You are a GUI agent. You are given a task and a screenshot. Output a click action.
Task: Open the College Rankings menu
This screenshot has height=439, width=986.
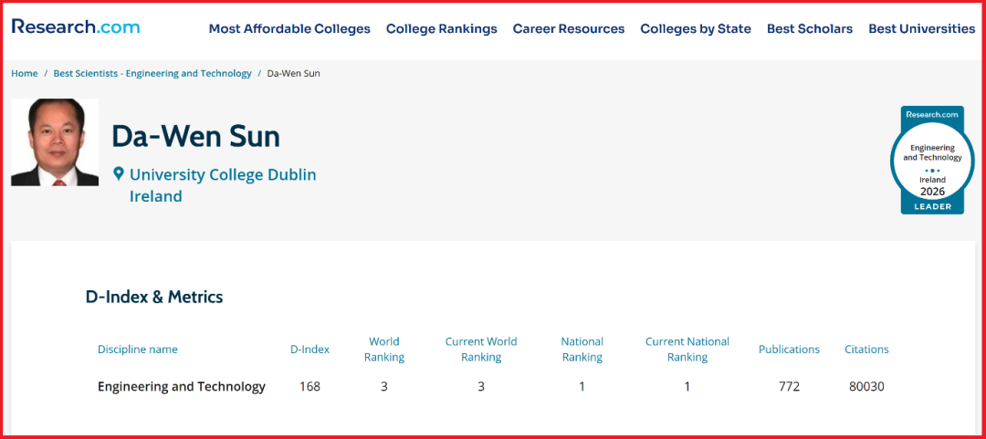(x=442, y=29)
